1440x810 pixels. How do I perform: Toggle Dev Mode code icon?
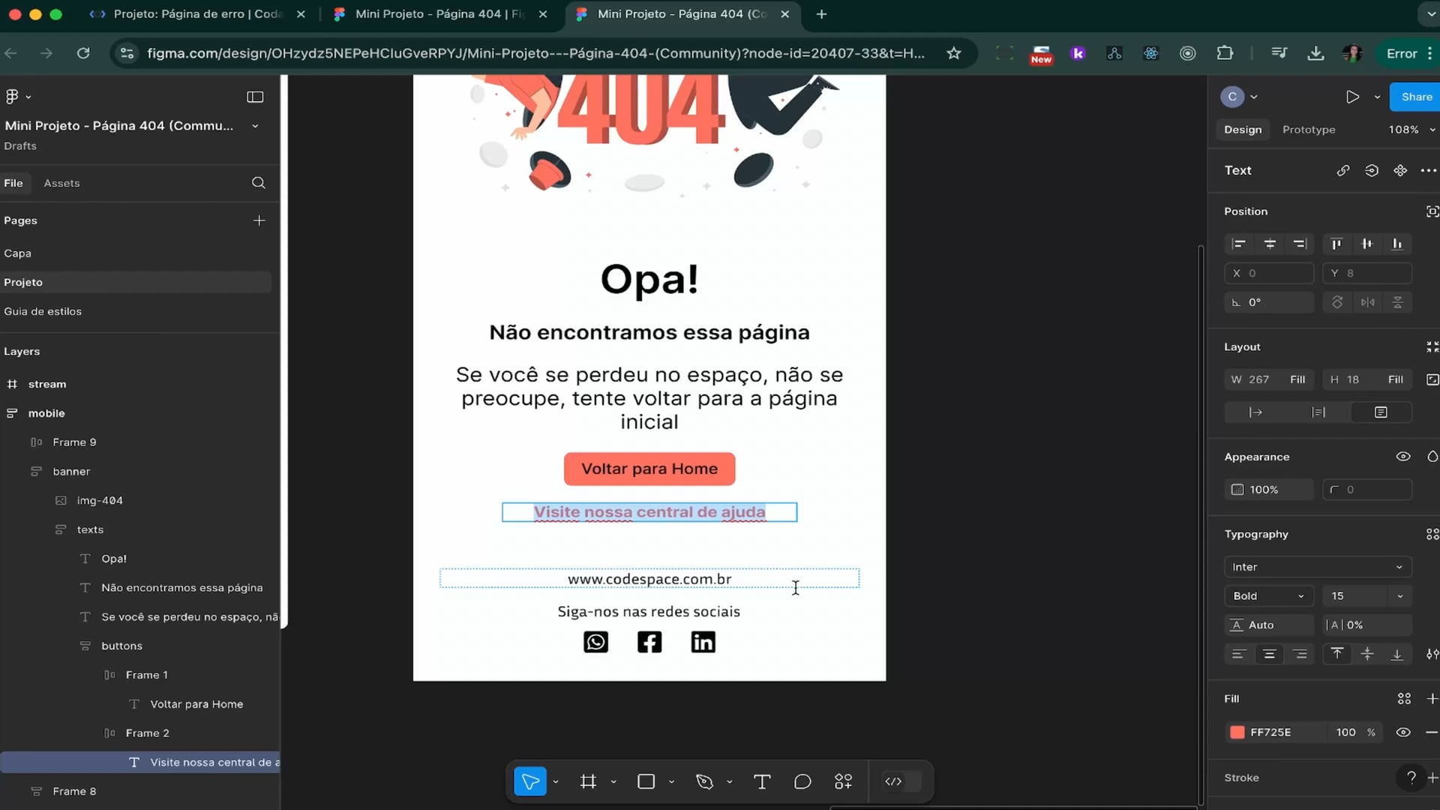pyautogui.click(x=893, y=781)
